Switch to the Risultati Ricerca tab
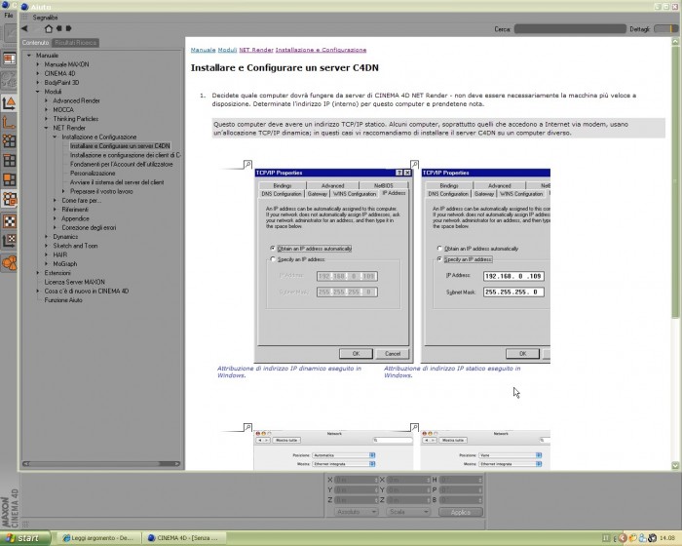Viewport: 682px width, 546px height. pos(76,43)
